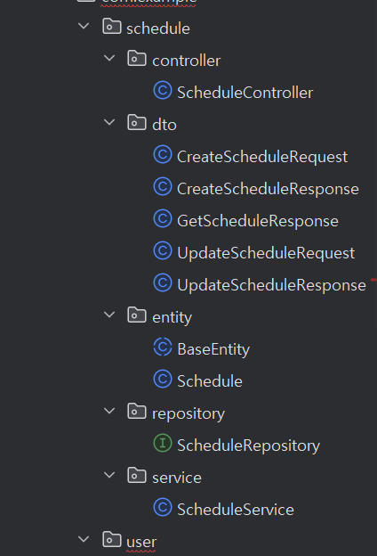Select UpdateScheduleResponse file
The height and width of the screenshot is (556, 377).
click(x=271, y=285)
